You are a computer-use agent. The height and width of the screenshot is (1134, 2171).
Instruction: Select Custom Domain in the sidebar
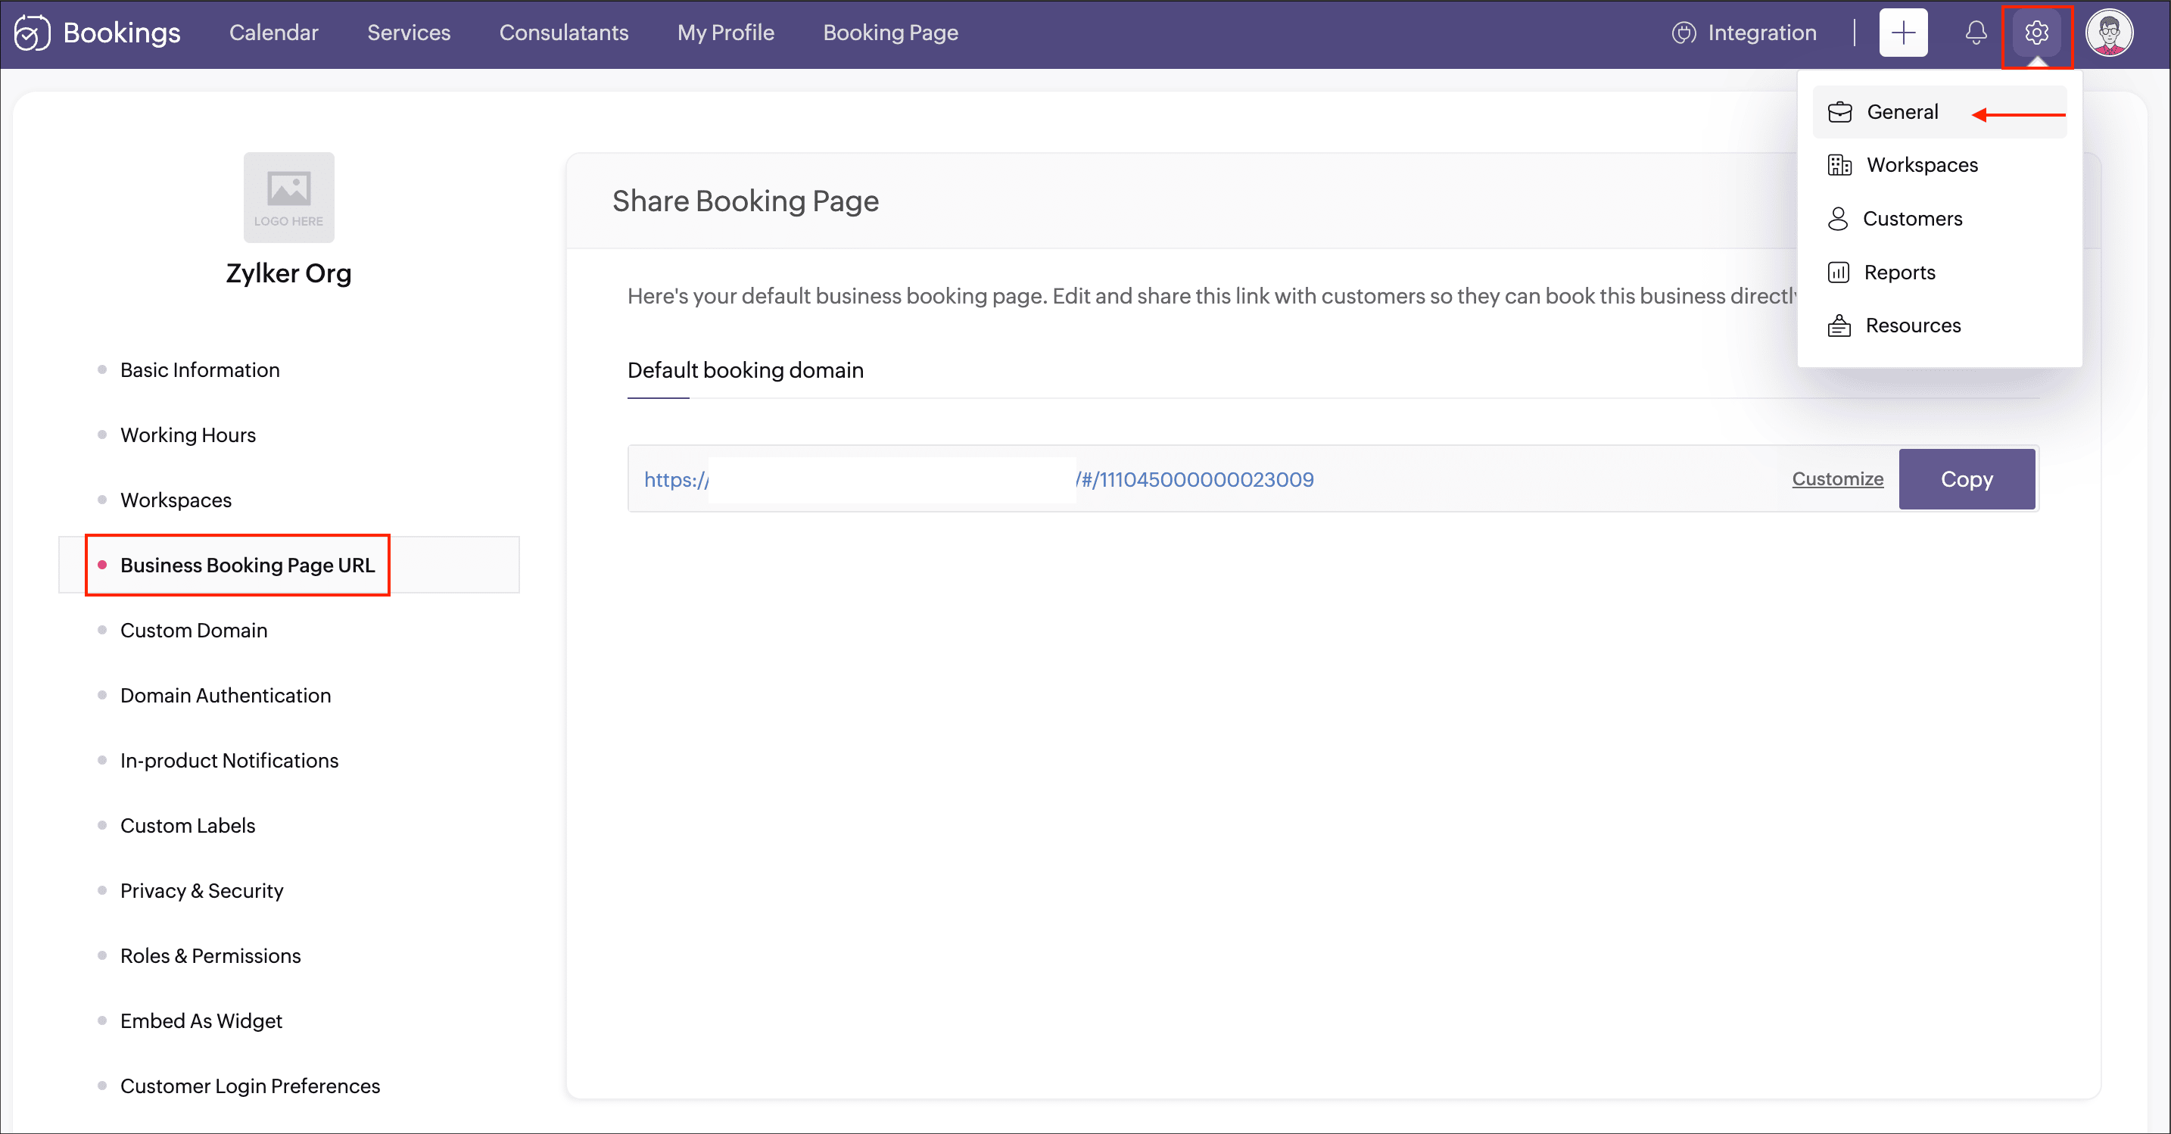193,630
